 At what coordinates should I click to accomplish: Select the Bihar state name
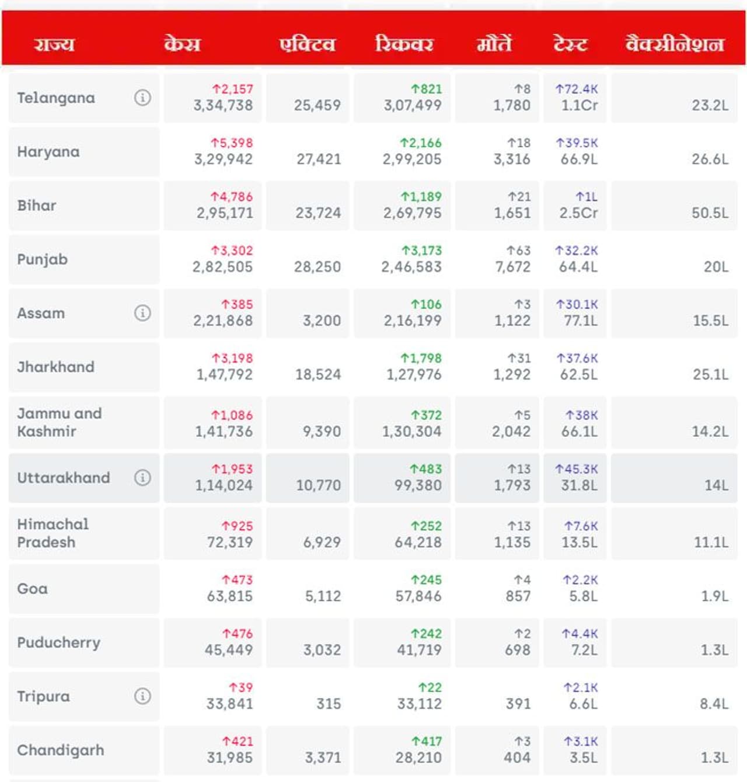click(37, 206)
